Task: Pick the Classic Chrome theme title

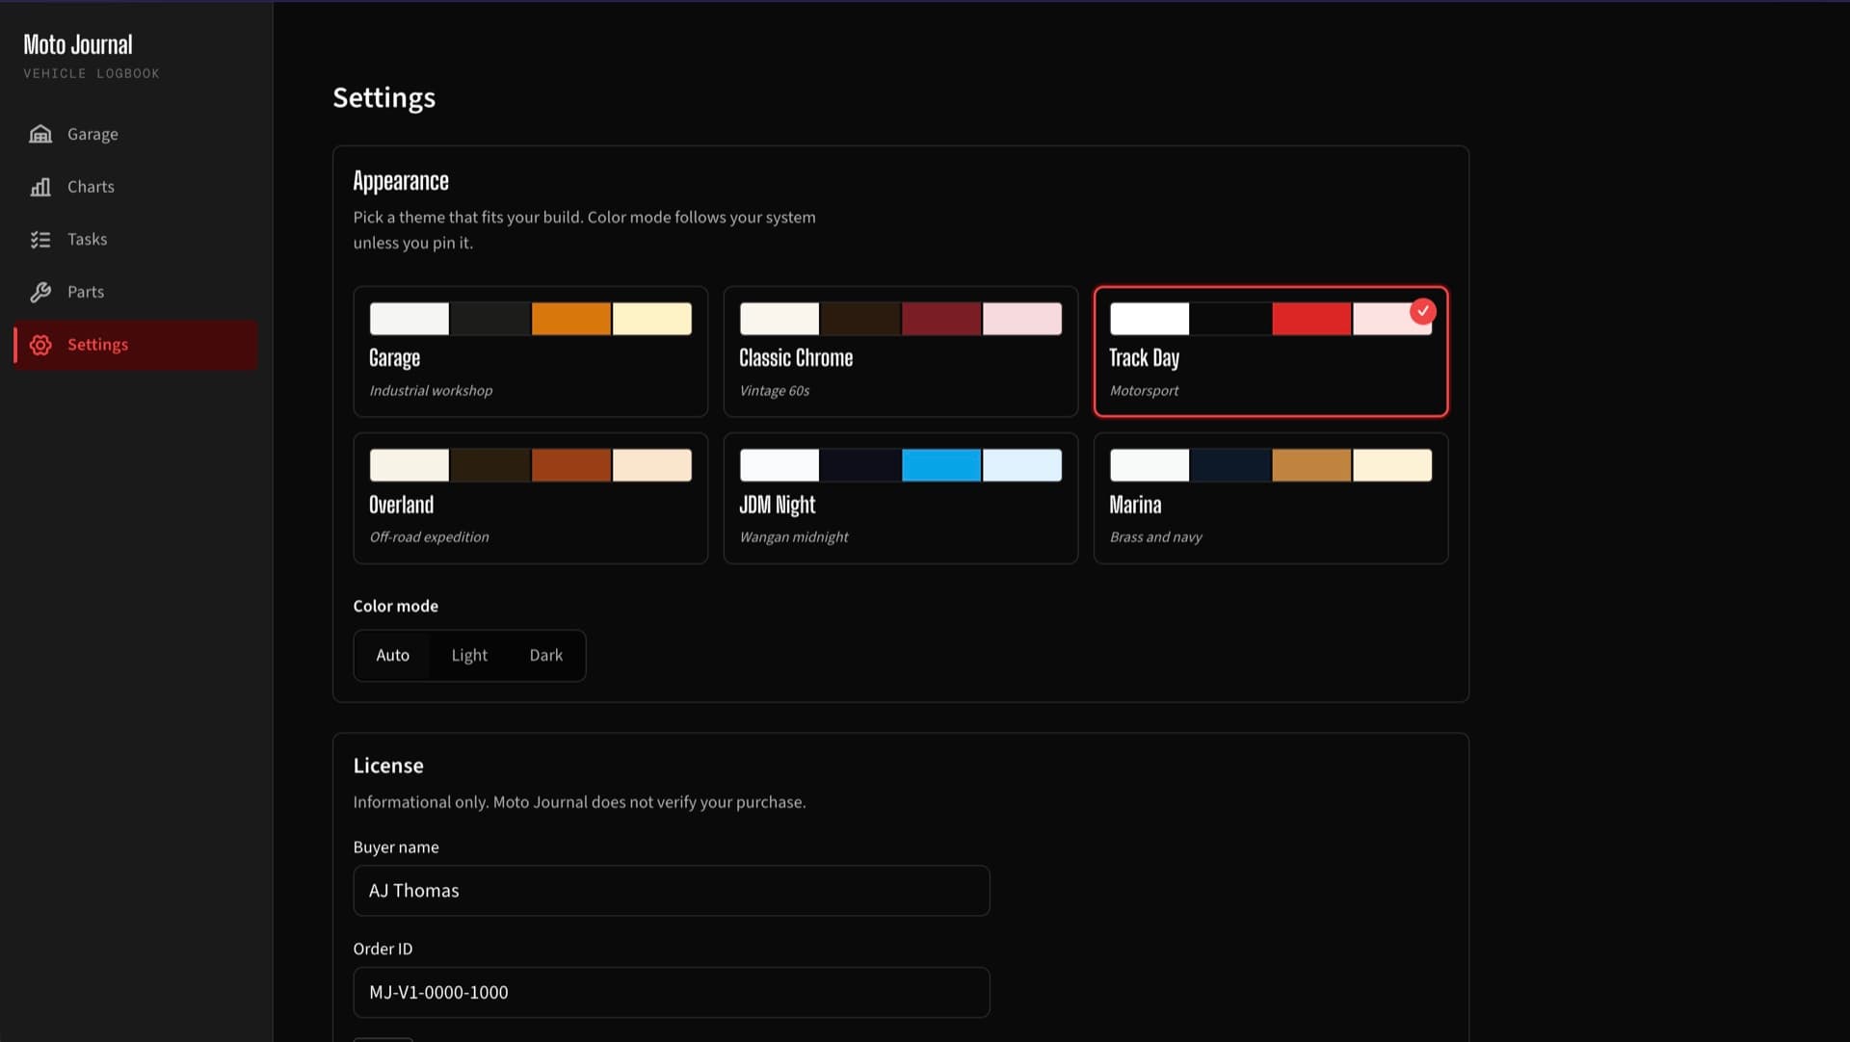Action: pyautogui.click(x=796, y=358)
